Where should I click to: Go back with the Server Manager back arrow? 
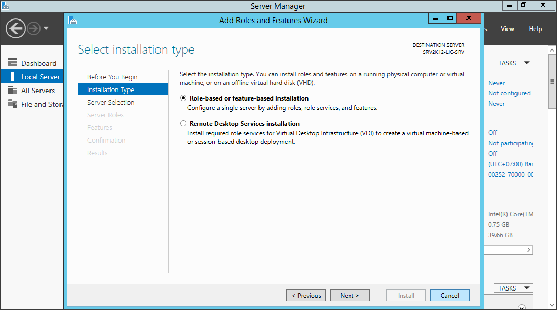click(x=16, y=28)
